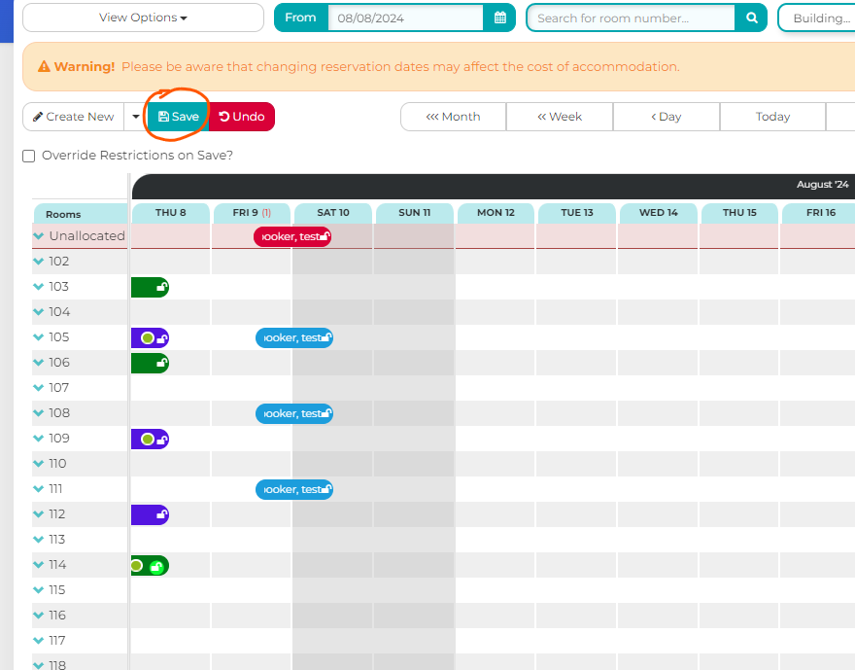
Task: Tick Override Restrictions on Save checkbox
Action: click(29, 156)
